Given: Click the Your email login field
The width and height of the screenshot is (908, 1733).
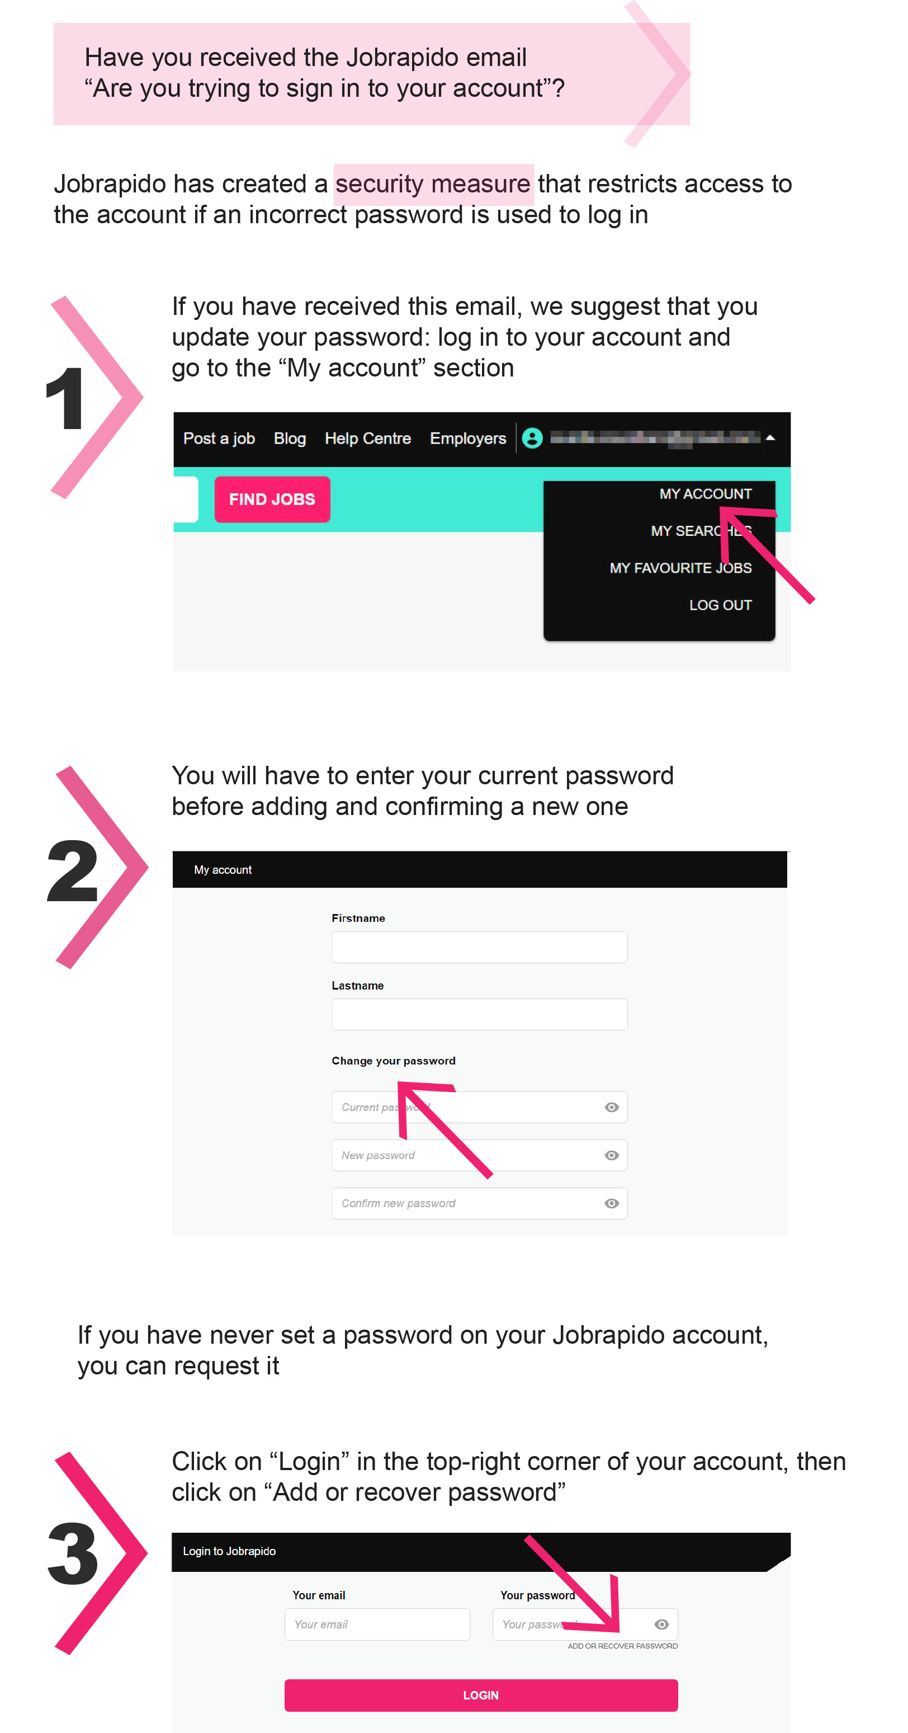Looking at the screenshot, I should click(377, 1624).
